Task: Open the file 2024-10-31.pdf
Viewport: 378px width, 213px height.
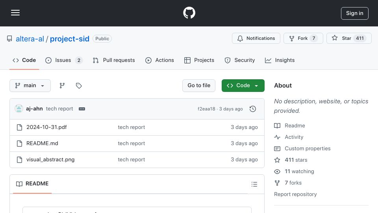Action: point(46,127)
